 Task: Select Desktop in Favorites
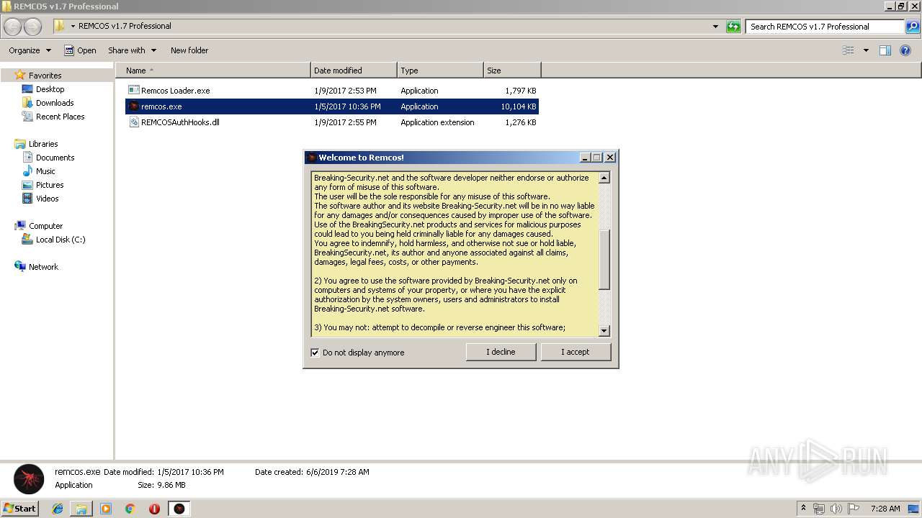(50, 89)
